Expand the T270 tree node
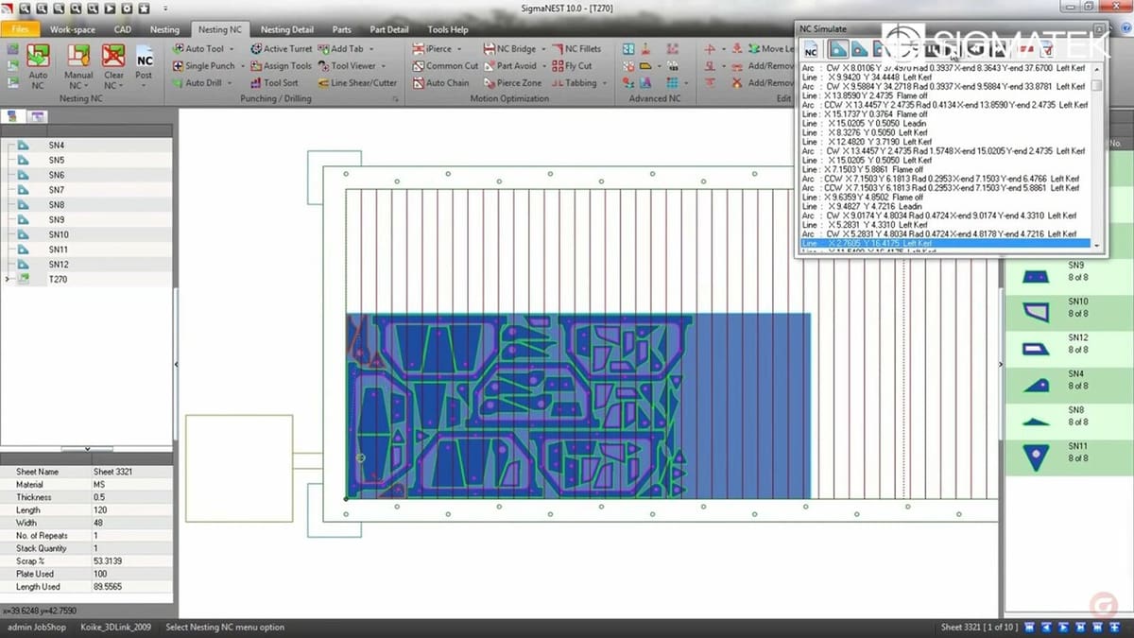 [8, 279]
